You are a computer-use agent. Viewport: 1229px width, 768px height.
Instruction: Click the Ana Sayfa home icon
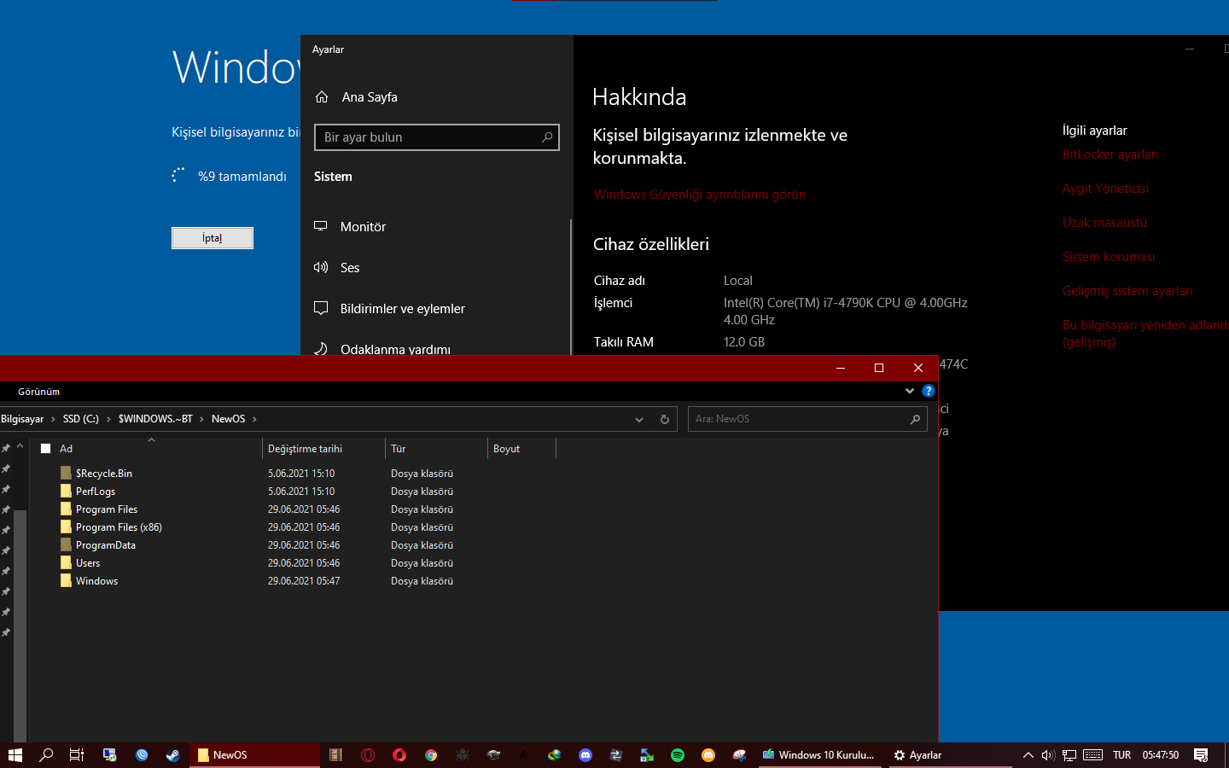[x=322, y=97]
